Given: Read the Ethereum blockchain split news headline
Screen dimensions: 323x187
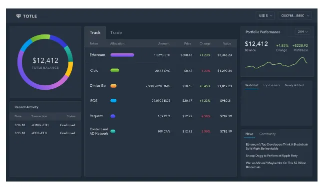Looking at the screenshot, I should pos(277,147).
